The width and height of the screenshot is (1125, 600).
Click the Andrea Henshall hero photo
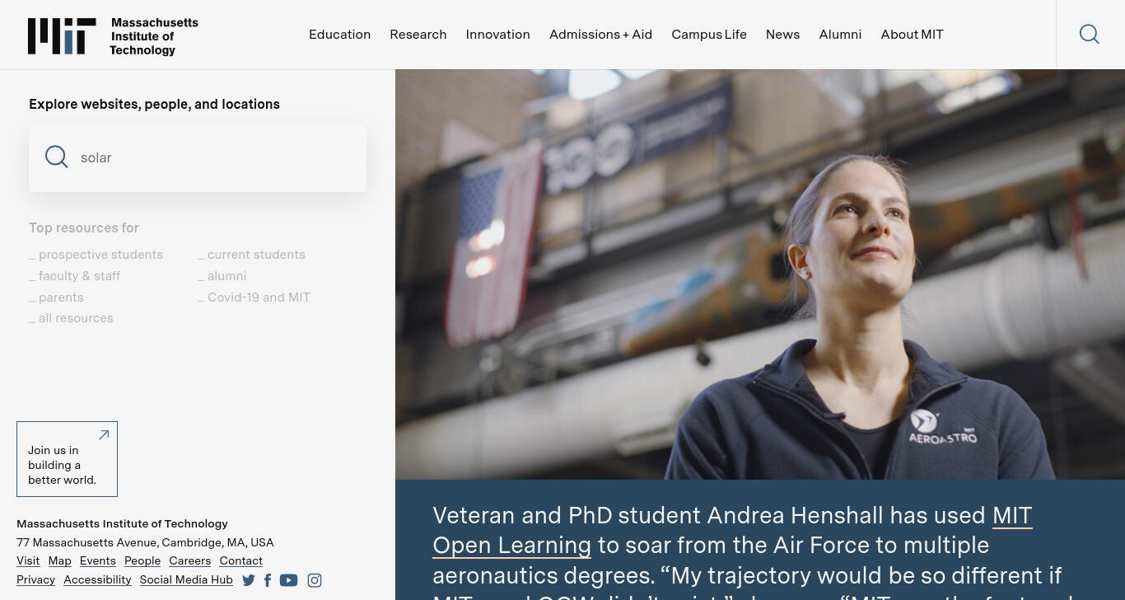click(760, 274)
